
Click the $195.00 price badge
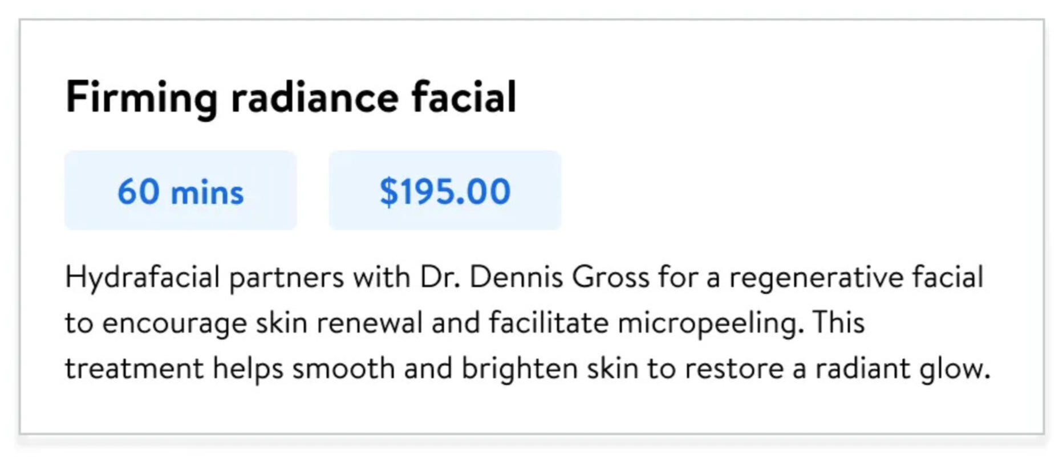tap(445, 191)
